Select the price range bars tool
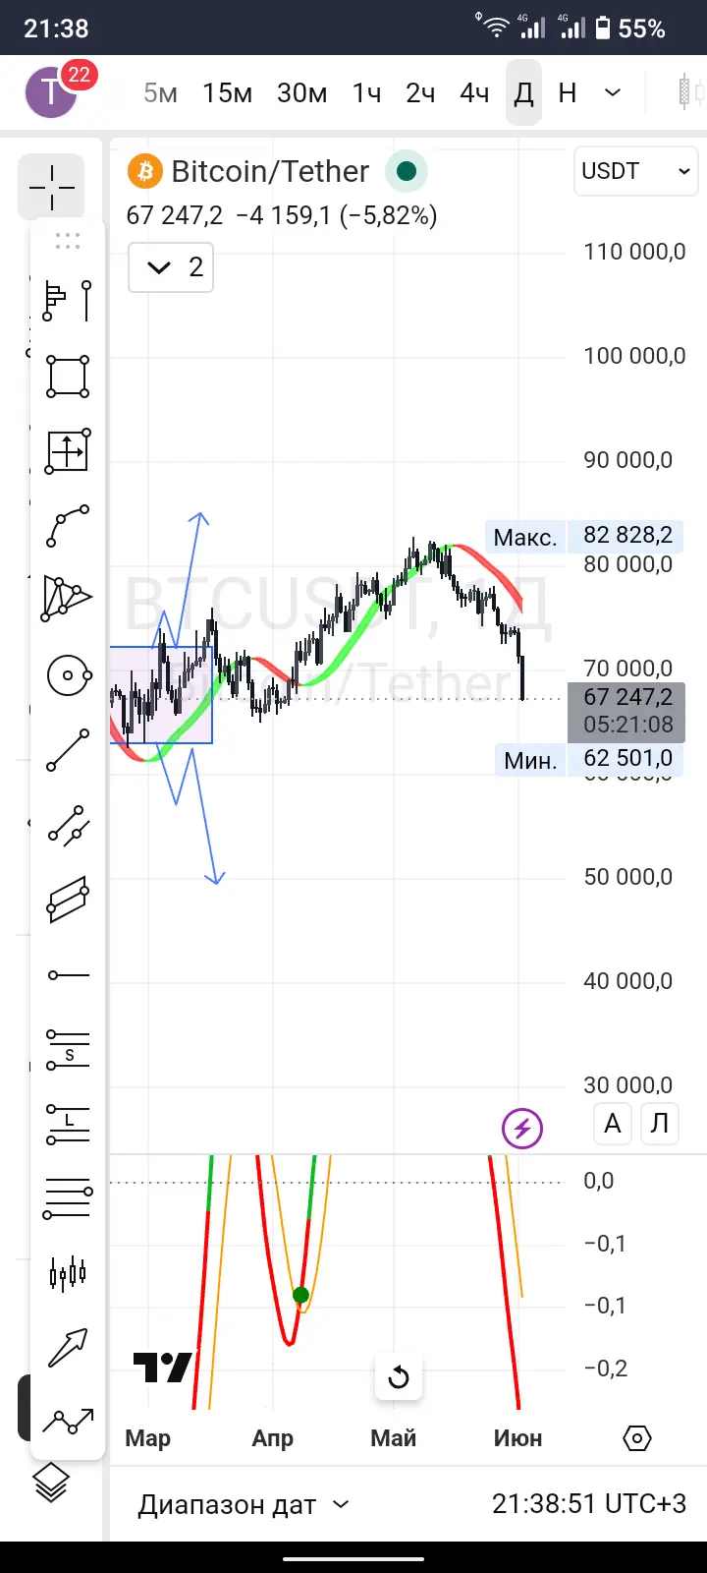The image size is (707, 1573). coord(69,300)
